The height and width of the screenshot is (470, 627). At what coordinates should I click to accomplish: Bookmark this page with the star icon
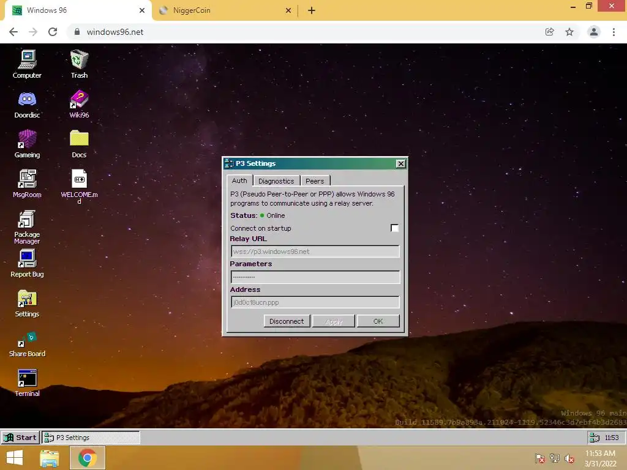click(x=569, y=32)
